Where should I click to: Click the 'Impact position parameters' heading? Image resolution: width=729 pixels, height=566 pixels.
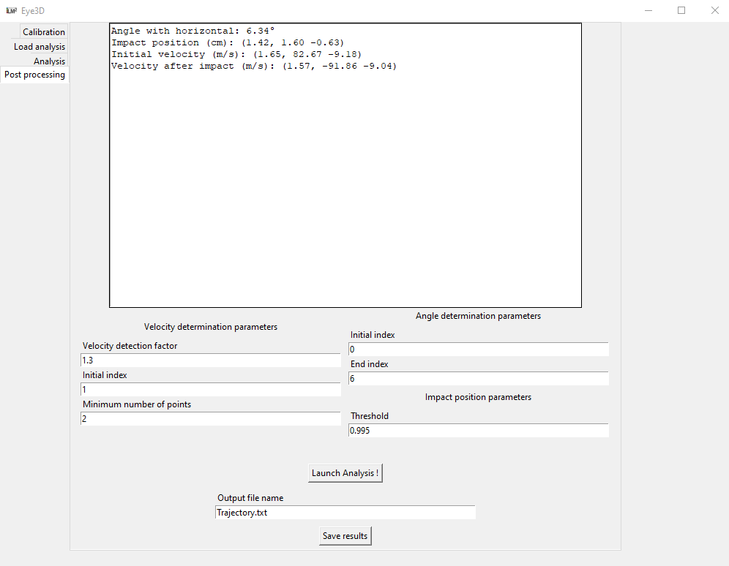(x=478, y=397)
